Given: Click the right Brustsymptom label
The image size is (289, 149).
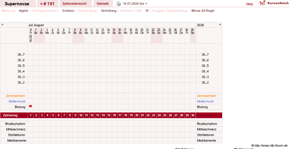Looking at the screenshot, I should [207, 124].
